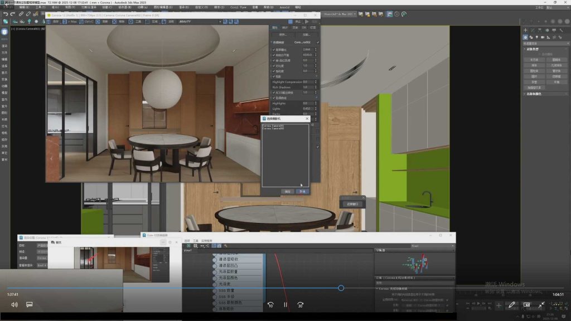
Task: Pause the video playback
Action: pos(285,305)
